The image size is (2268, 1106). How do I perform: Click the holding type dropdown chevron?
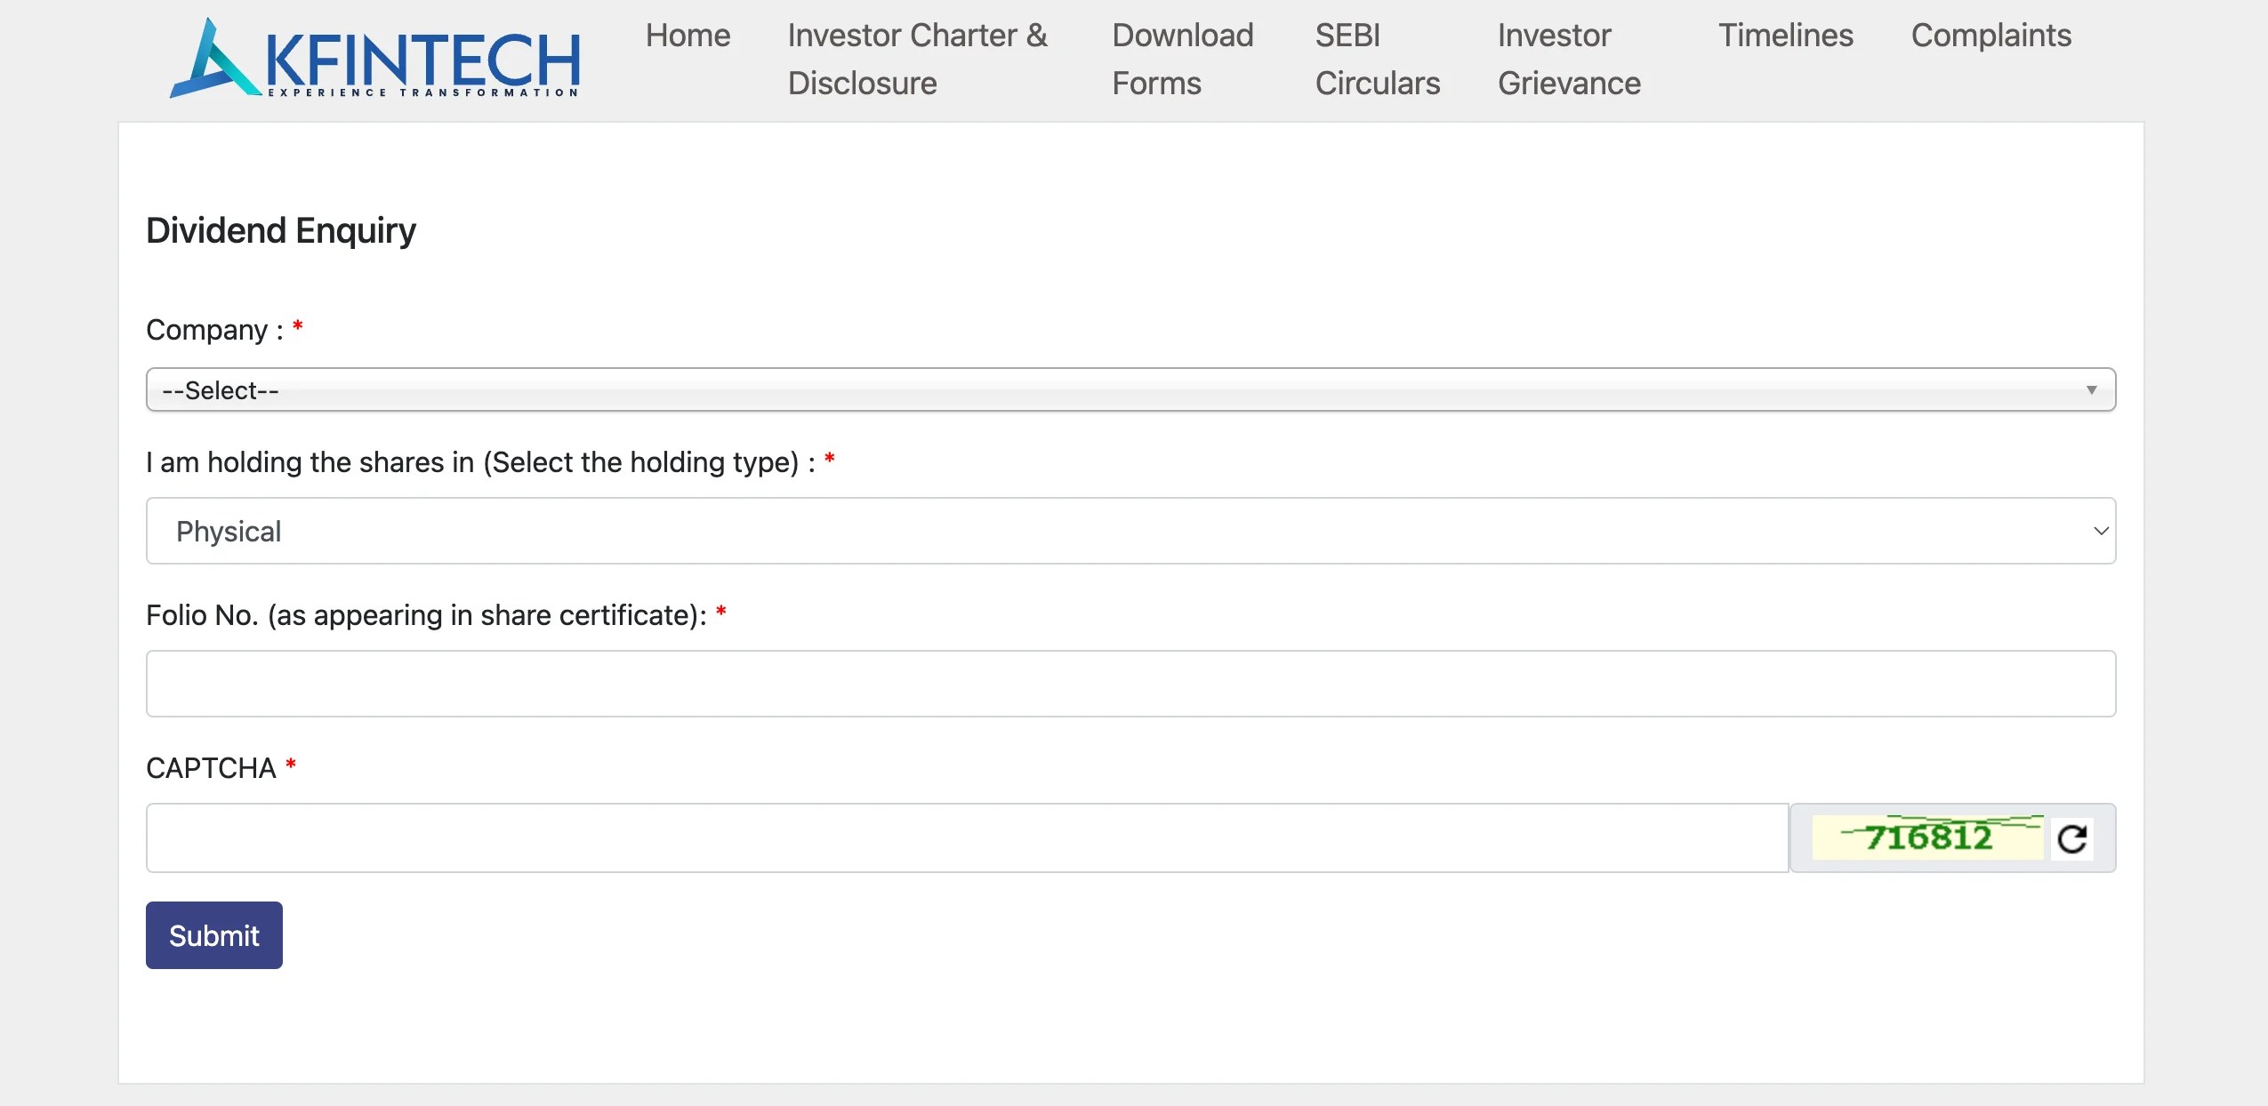pyautogui.click(x=2102, y=530)
